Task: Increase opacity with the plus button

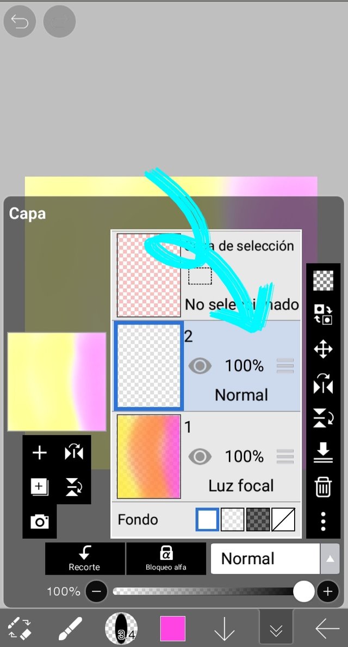Action: pos(328,591)
